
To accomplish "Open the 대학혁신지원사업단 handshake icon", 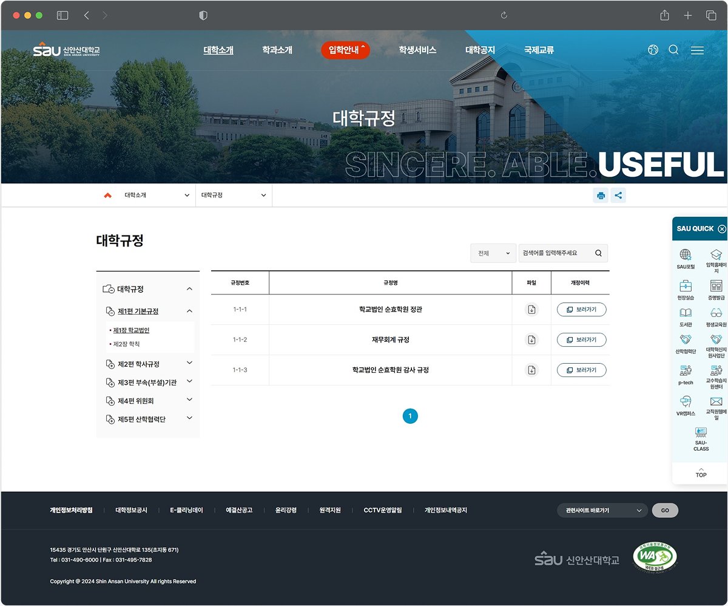I will pos(716,339).
